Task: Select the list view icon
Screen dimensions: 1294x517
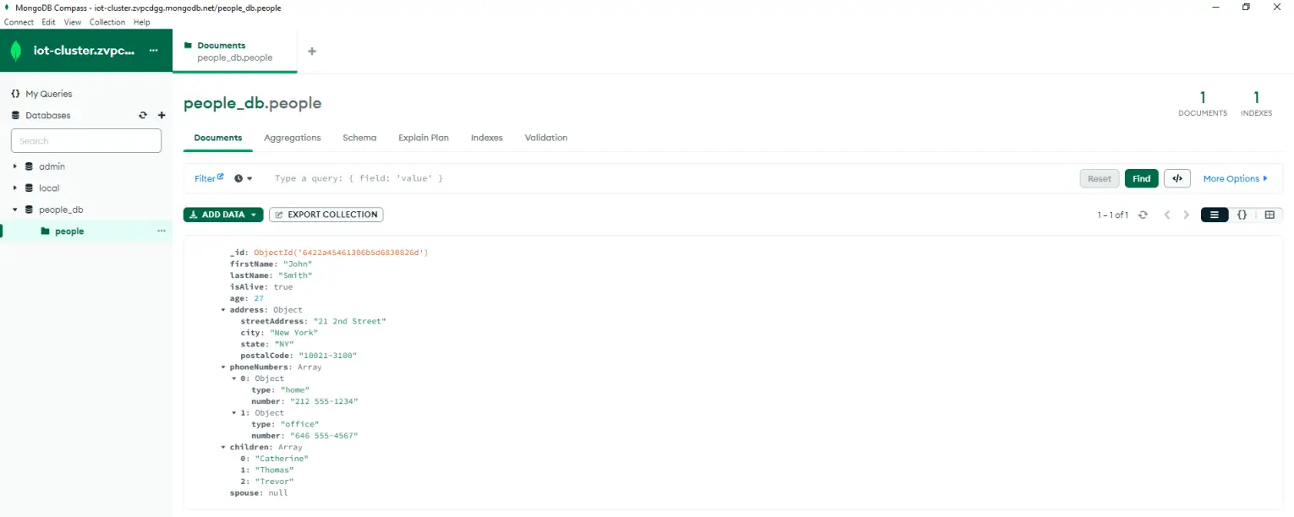Action: tap(1214, 215)
